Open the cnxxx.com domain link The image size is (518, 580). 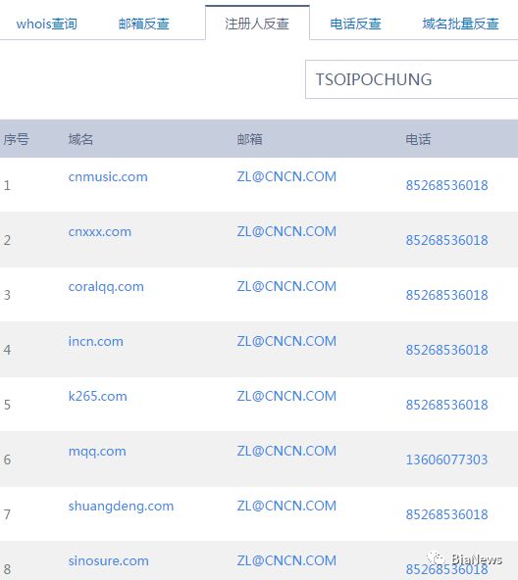point(100,232)
